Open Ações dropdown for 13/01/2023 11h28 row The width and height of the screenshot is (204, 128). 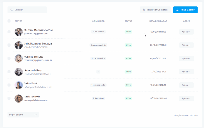pos(186,32)
